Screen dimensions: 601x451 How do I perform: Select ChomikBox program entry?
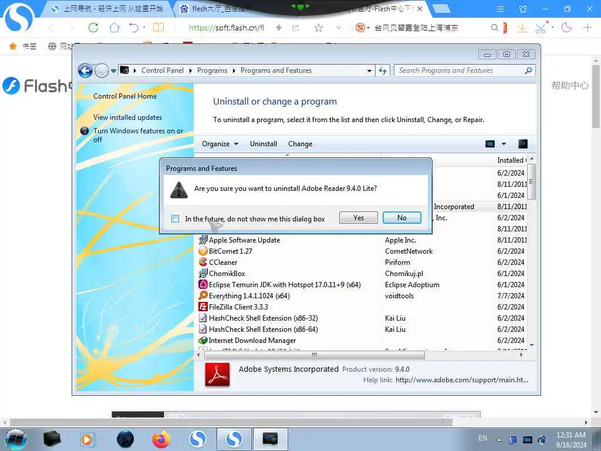click(227, 274)
